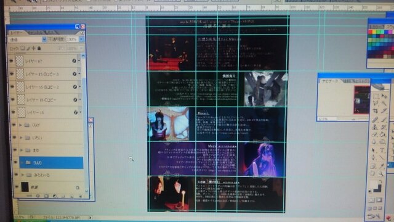Select the Rectangular Marquee tool
394x222 pixels.
tap(376, 96)
